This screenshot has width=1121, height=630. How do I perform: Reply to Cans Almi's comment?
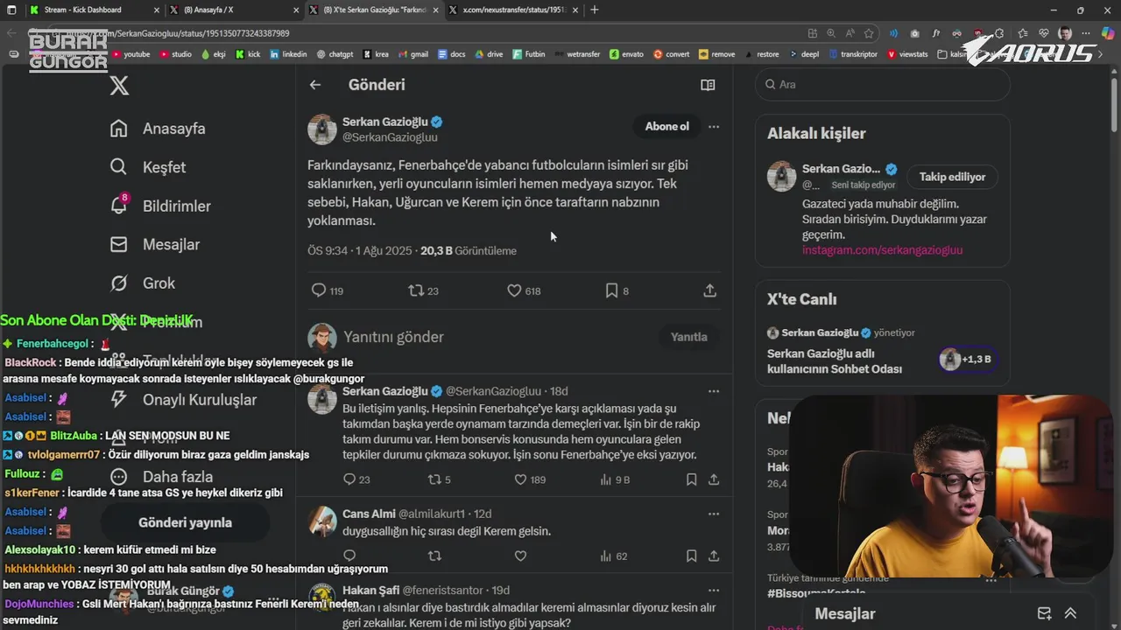click(349, 556)
